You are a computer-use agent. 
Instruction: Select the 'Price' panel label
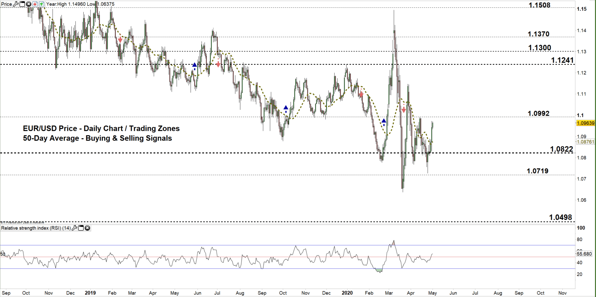(7, 4)
